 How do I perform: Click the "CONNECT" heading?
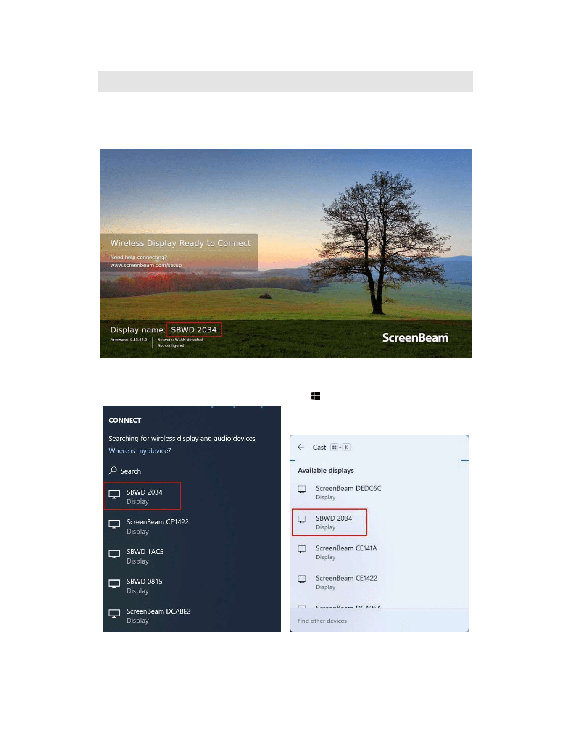[x=125, y=420]
